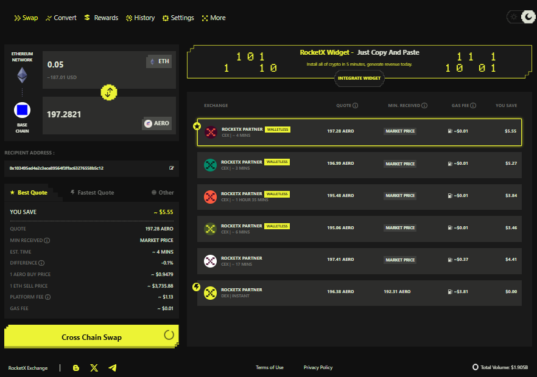Open the AERO token selector
Image resolution: width=537 pixels, height=377 pixels.
[157, 123]
